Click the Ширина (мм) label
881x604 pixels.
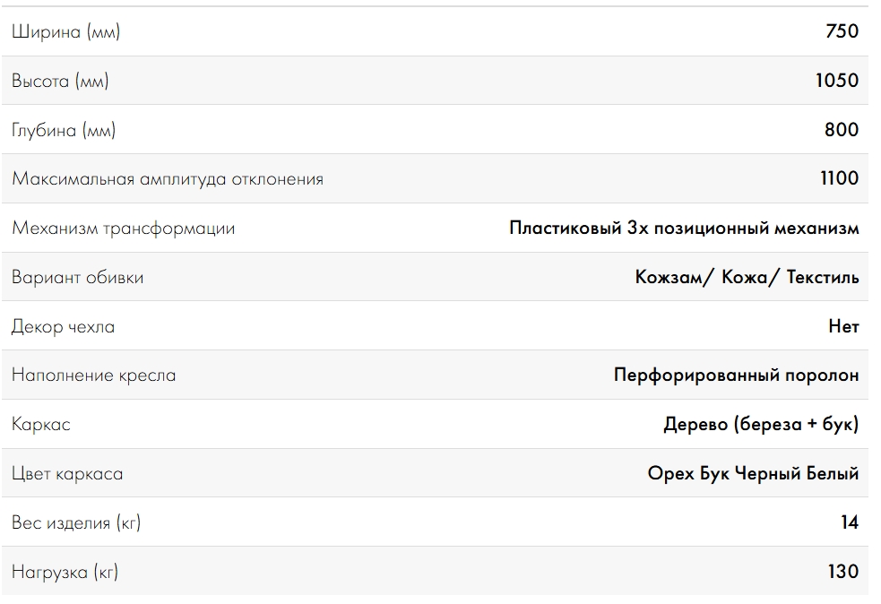(x=65, y=31)
